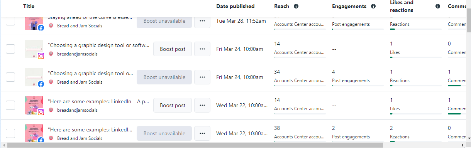Click the Engagements column info icon
The image size is (471, 148).
pos(373,6)
